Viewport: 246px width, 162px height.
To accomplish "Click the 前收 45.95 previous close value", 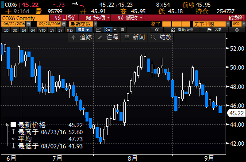I will coord(203,5).
